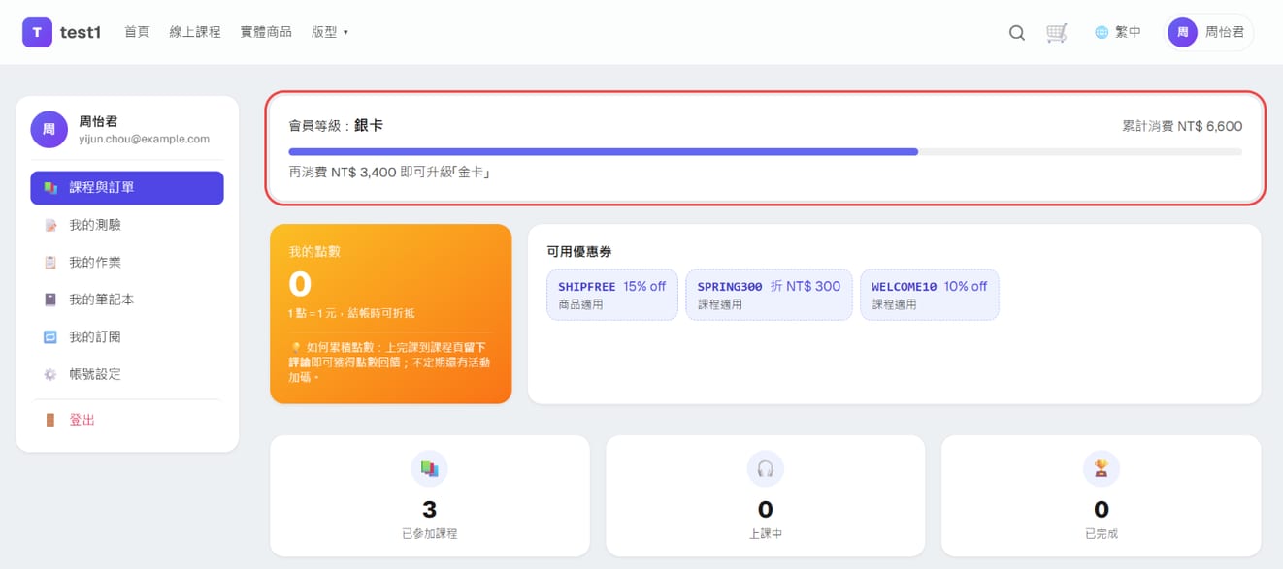This screenshot has height=569, width=1283.
Task: Select the SHIPFREE 15% off coupon
Action: [x=612, y=295]
